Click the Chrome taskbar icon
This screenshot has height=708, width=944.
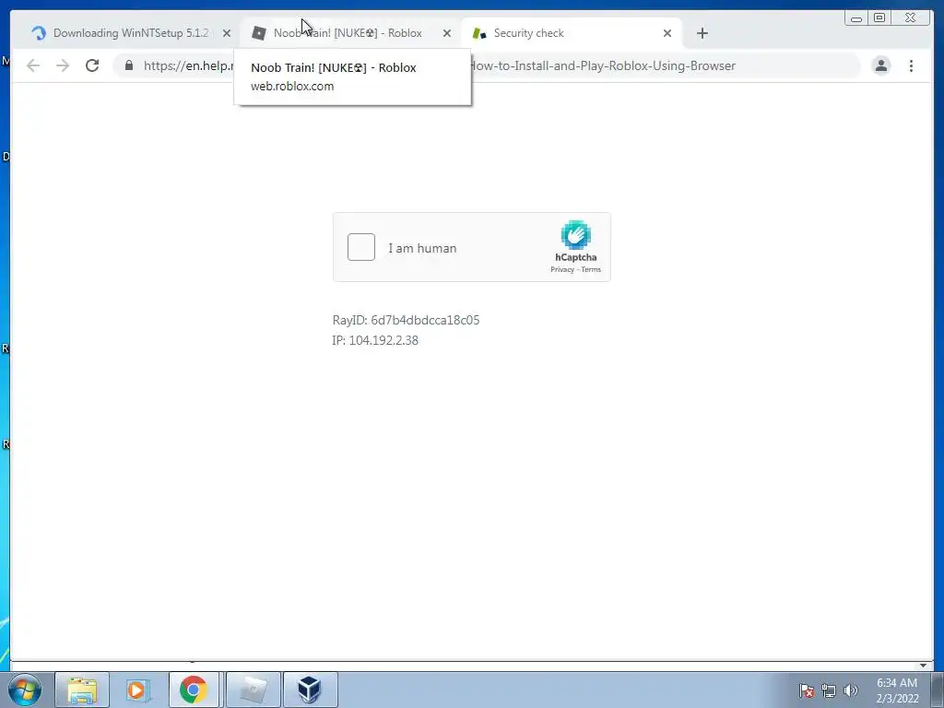(194, 690)
